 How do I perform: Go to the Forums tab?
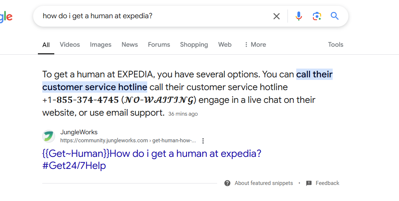pyautogui.click(x=159, y=45)
